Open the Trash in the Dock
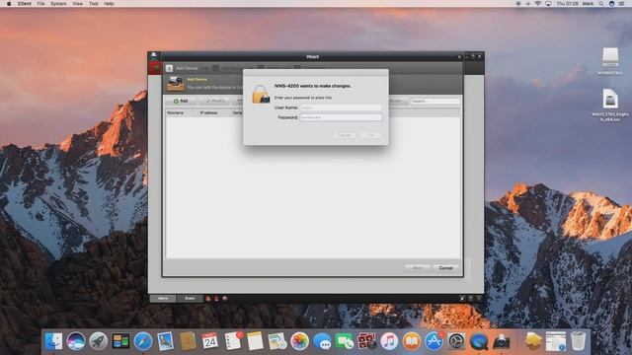The image size is (632, 355). click(x=578, y=341)
